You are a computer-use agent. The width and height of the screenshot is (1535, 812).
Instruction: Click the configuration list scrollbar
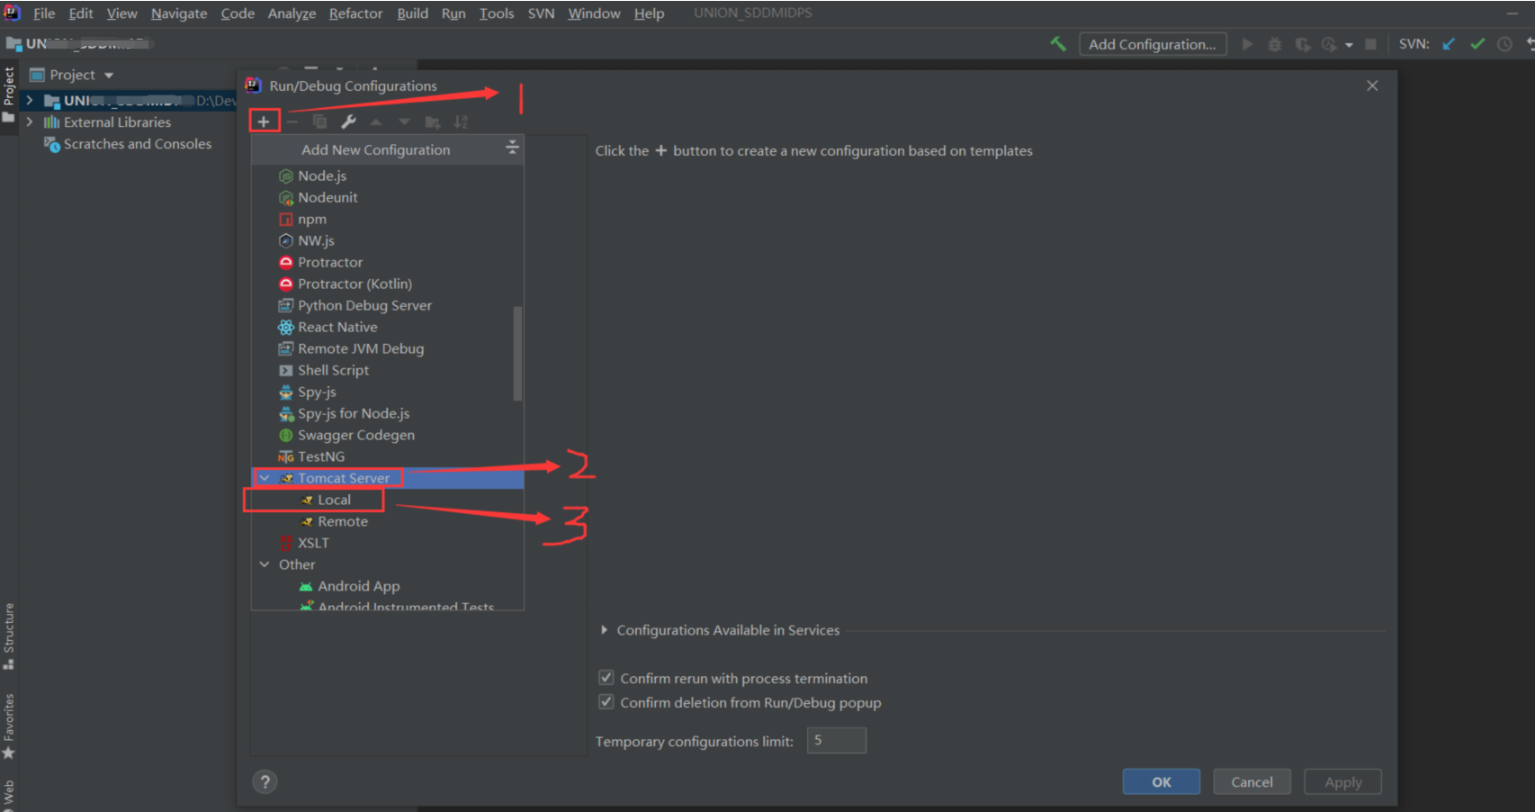tap(517, 353)
